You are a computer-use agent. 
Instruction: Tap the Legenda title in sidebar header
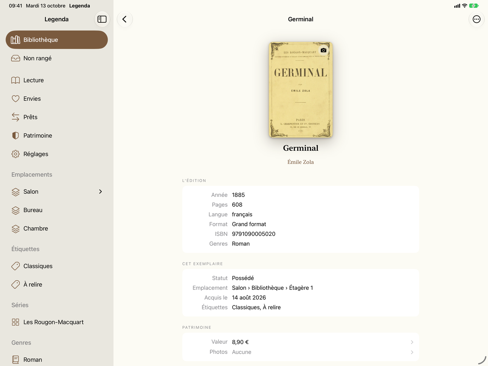click(57, 19)
